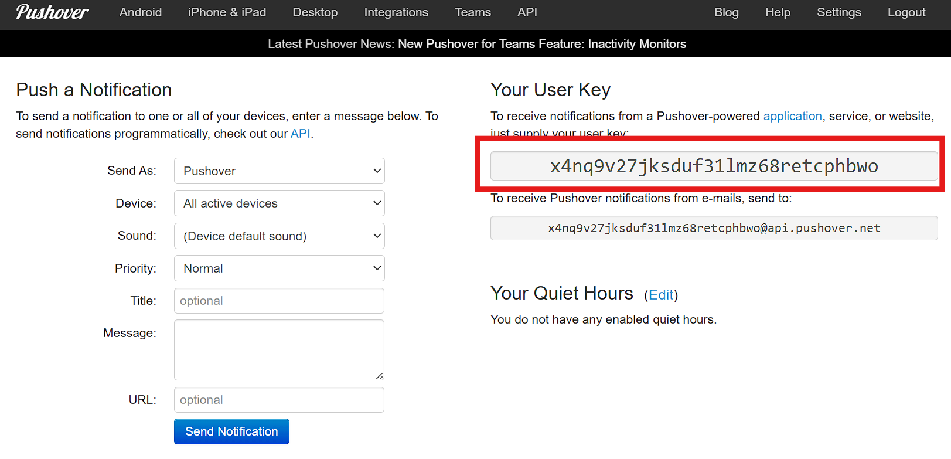Go to account Settings
Screen dimensions: 951x459
click(838, 12)
